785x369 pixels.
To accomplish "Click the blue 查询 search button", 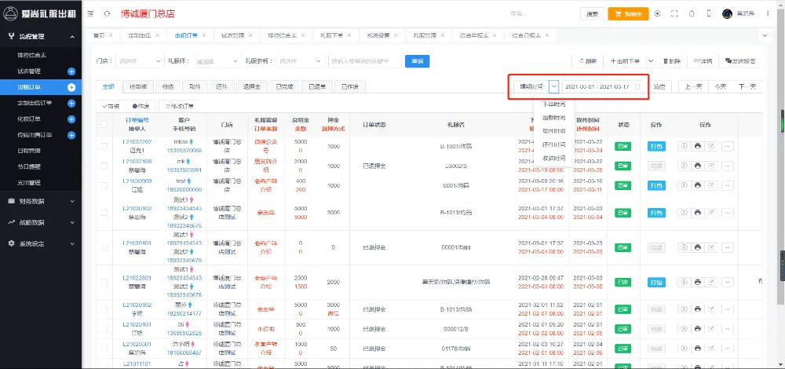I will 417,60.
